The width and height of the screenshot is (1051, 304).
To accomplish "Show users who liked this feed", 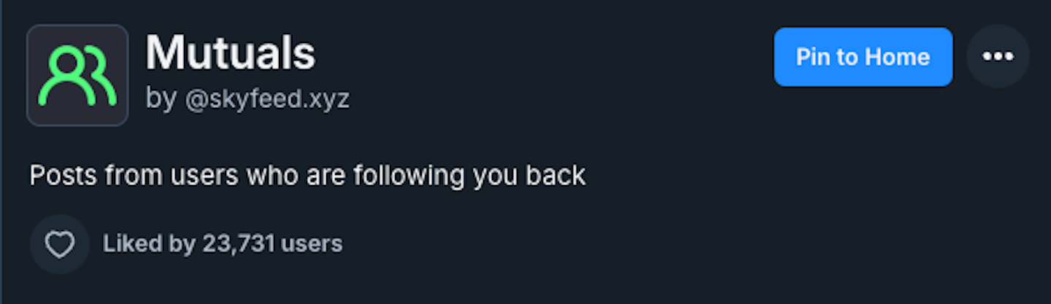I will 223,244.
